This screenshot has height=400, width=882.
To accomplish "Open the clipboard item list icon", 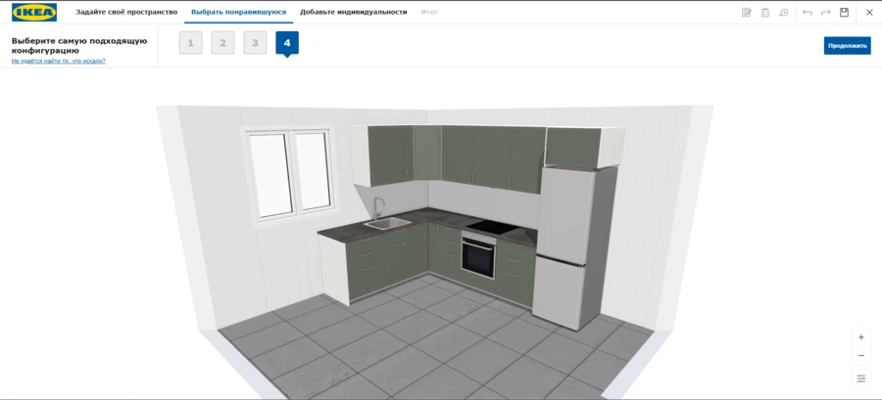I will point(765,13).
